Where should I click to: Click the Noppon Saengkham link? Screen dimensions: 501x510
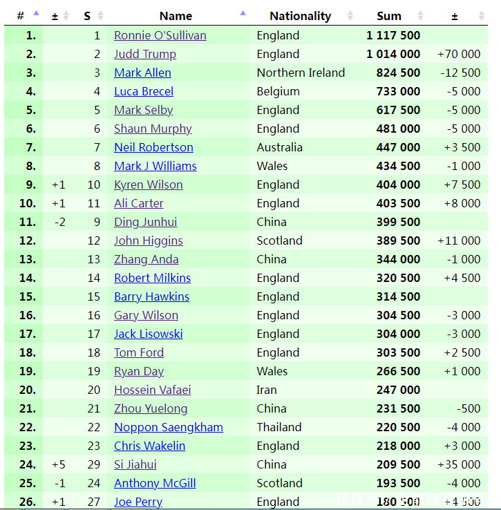click(x=169, y=427)
